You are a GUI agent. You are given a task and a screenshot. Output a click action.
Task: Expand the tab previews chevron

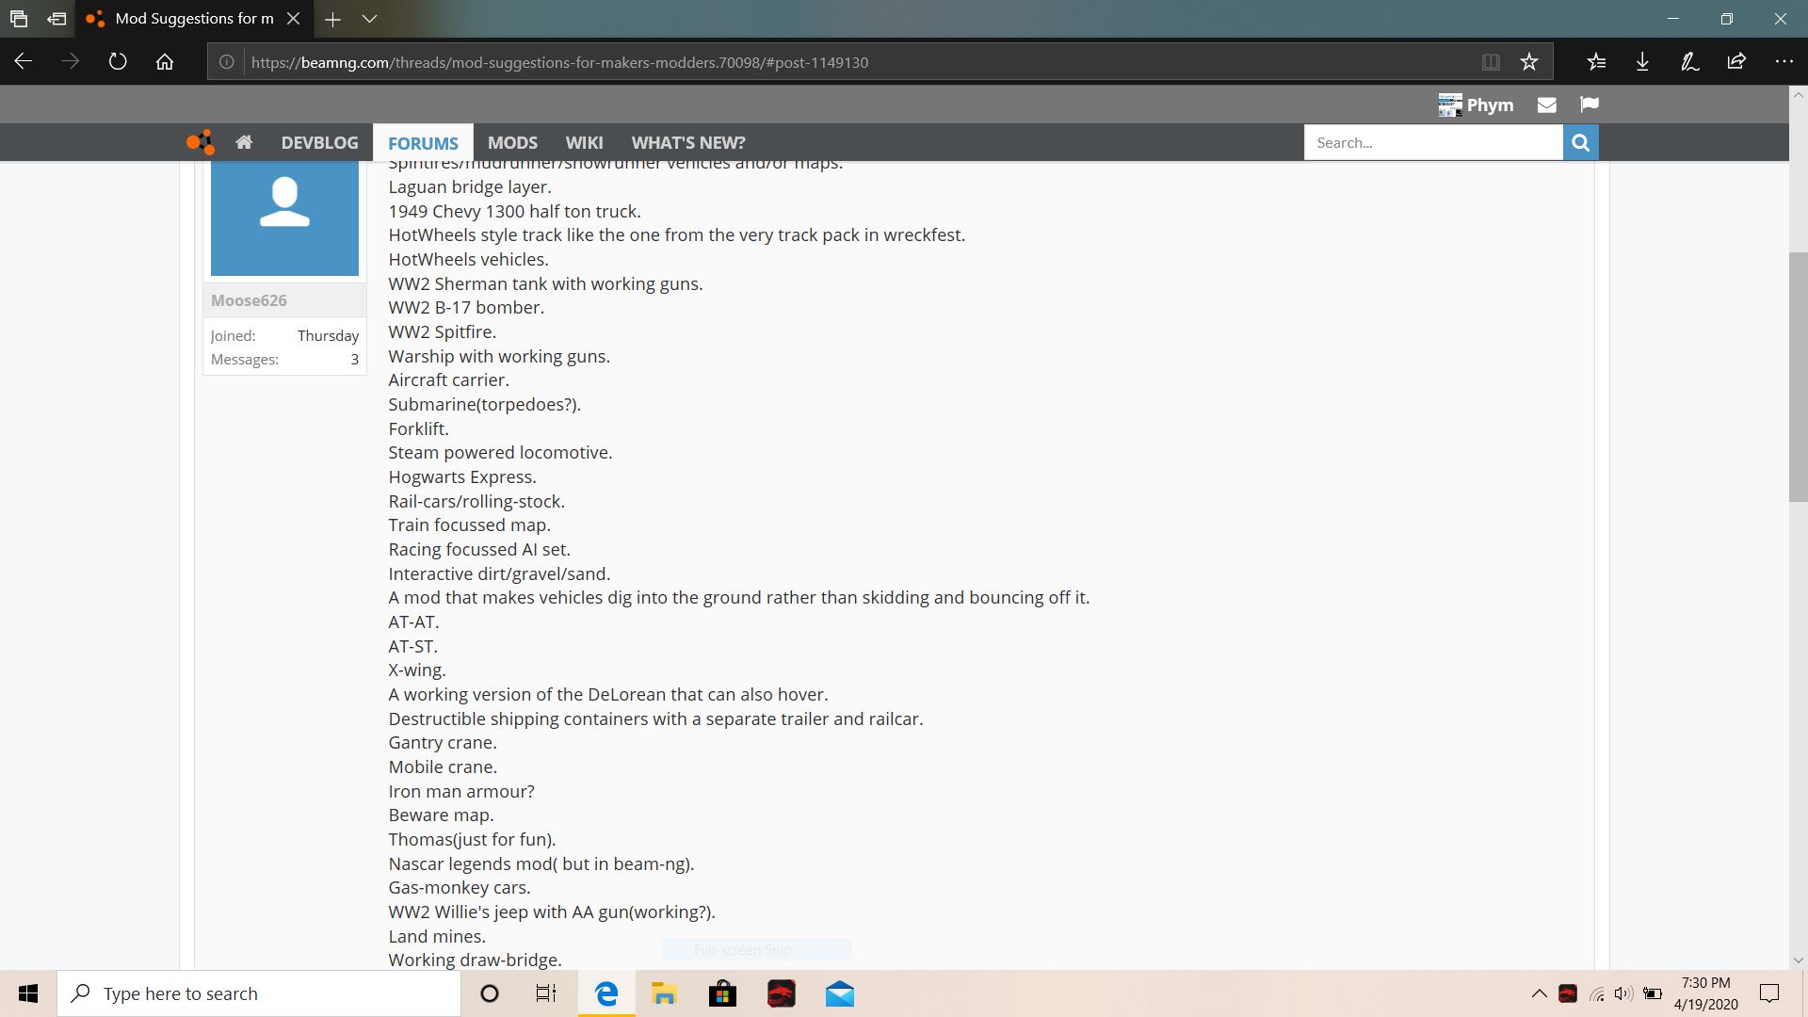pyautogui.click(x=370, y=19)
